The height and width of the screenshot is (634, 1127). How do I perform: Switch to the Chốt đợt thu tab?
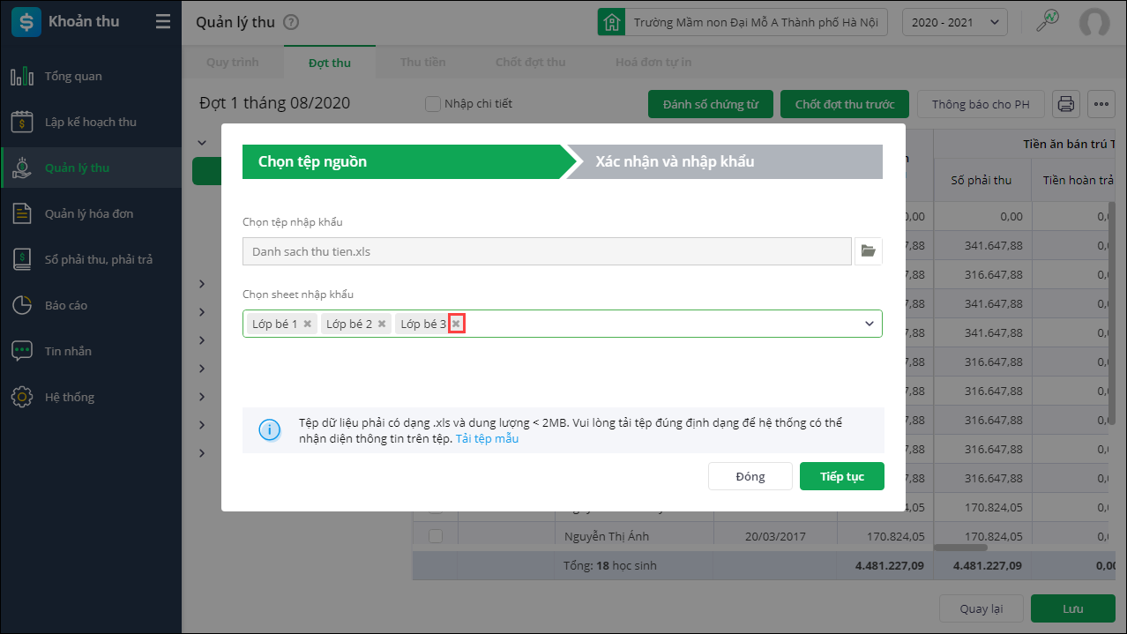coord(531,62)
